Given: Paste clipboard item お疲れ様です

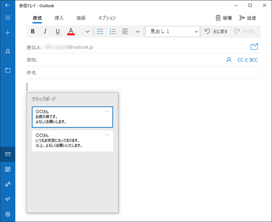Looking at the screenshot, I should [x=72, y=117].
